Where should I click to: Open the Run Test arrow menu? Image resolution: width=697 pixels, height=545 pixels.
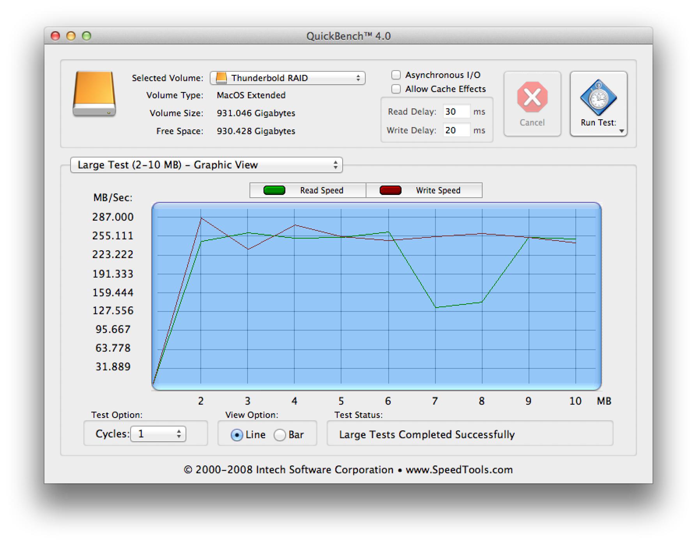[621, 131]
